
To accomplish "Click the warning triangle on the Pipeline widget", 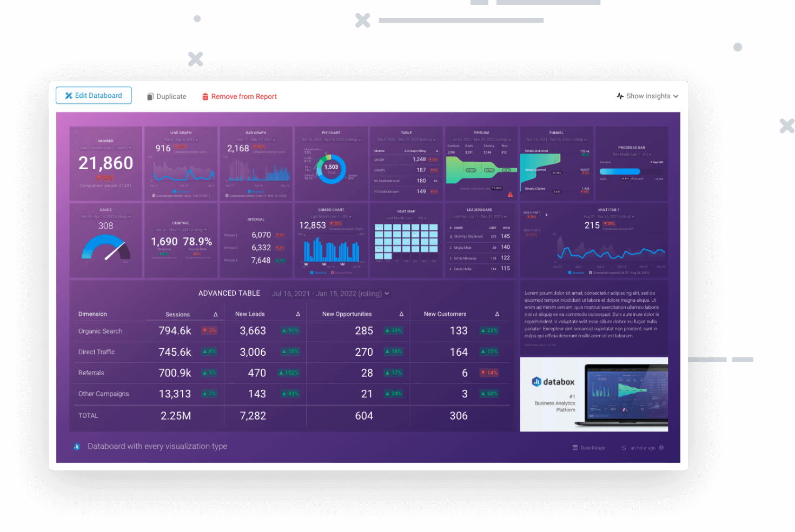I will click(x=509, y=194).
